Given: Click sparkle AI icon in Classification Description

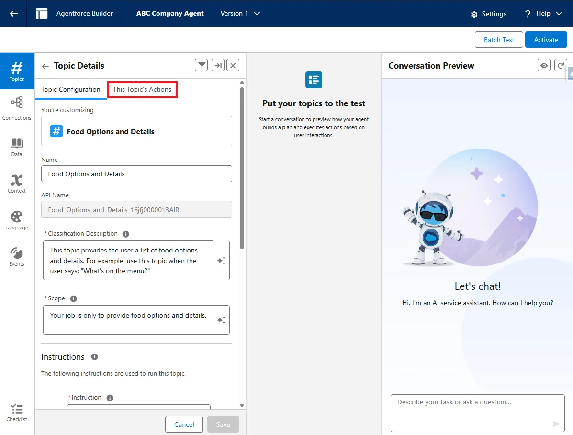Looking at the screenshot, I should [x=221, y=261].
